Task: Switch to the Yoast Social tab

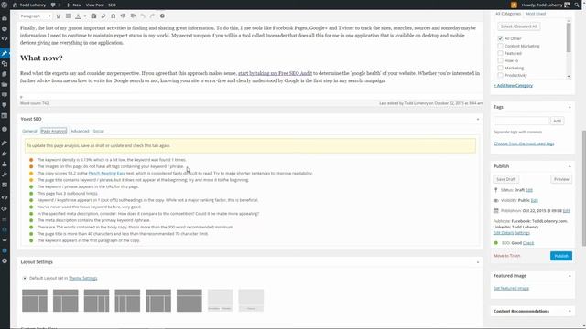Action: coord(98,131)
